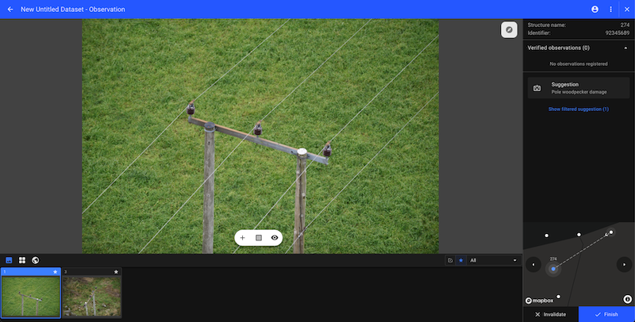Click the Finish button
Screen dimensions: 635x322
[606, 314]
